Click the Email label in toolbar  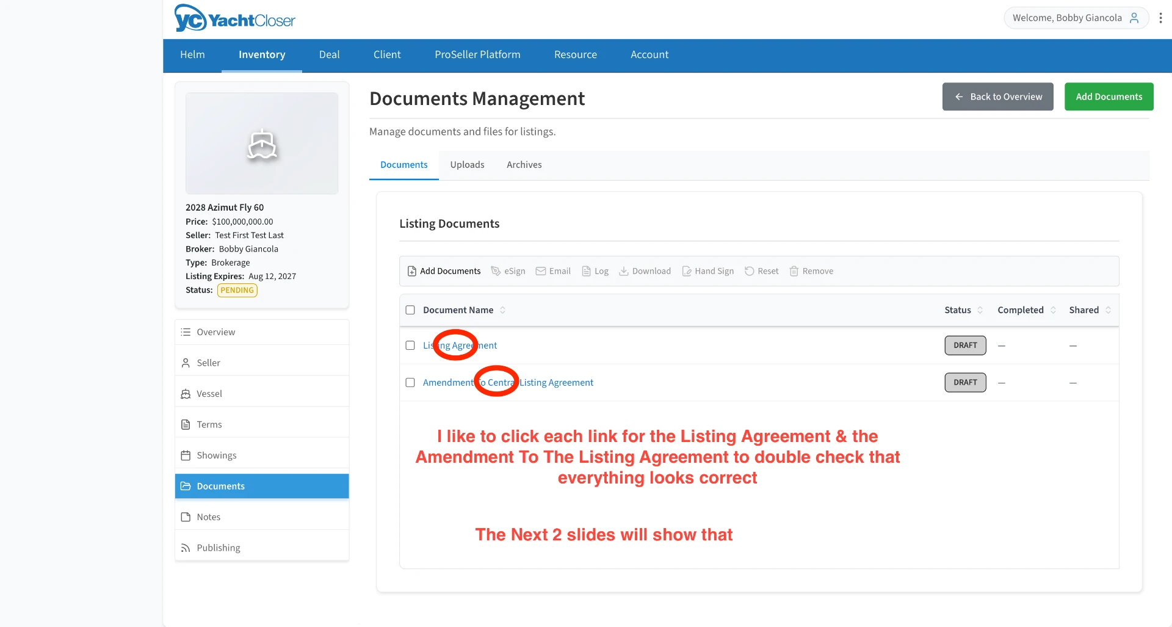pyautogui.click(x=560, y=271)
